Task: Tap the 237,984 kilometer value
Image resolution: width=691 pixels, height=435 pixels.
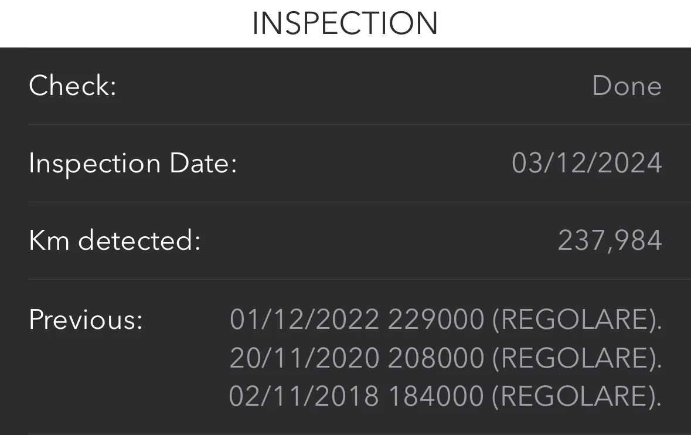Action: 610,240
